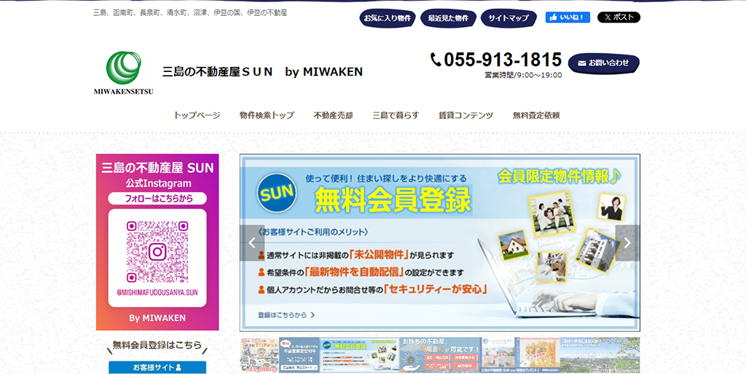Click the Instagram QR code image
The height and width of the screenshot is (374, 746).
(x=157, y=251)
